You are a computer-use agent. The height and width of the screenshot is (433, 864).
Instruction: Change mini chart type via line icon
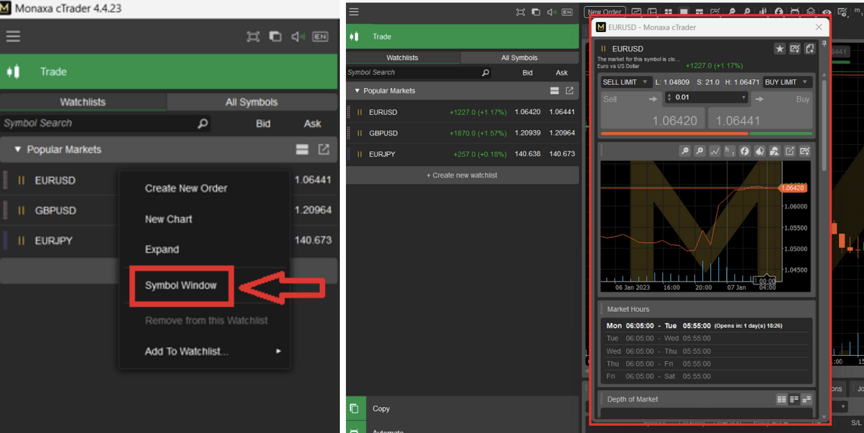point(714,151)
